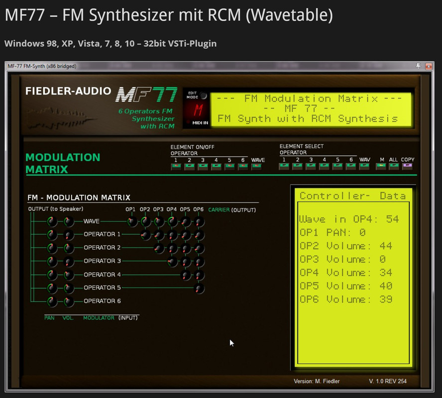Toggle Operator 5 element on/off switch
Screen dimensions: 442x398
point(229,167)
